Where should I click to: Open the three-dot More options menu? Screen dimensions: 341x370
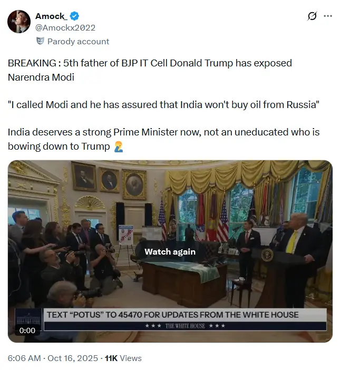[328, 16]
